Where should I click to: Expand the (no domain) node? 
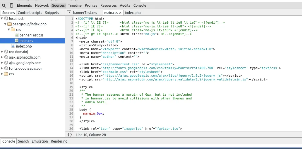(2, 52)
